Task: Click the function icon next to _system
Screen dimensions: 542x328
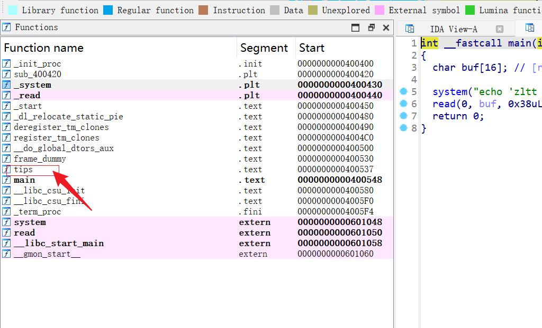Action: [x=7, y=85]
